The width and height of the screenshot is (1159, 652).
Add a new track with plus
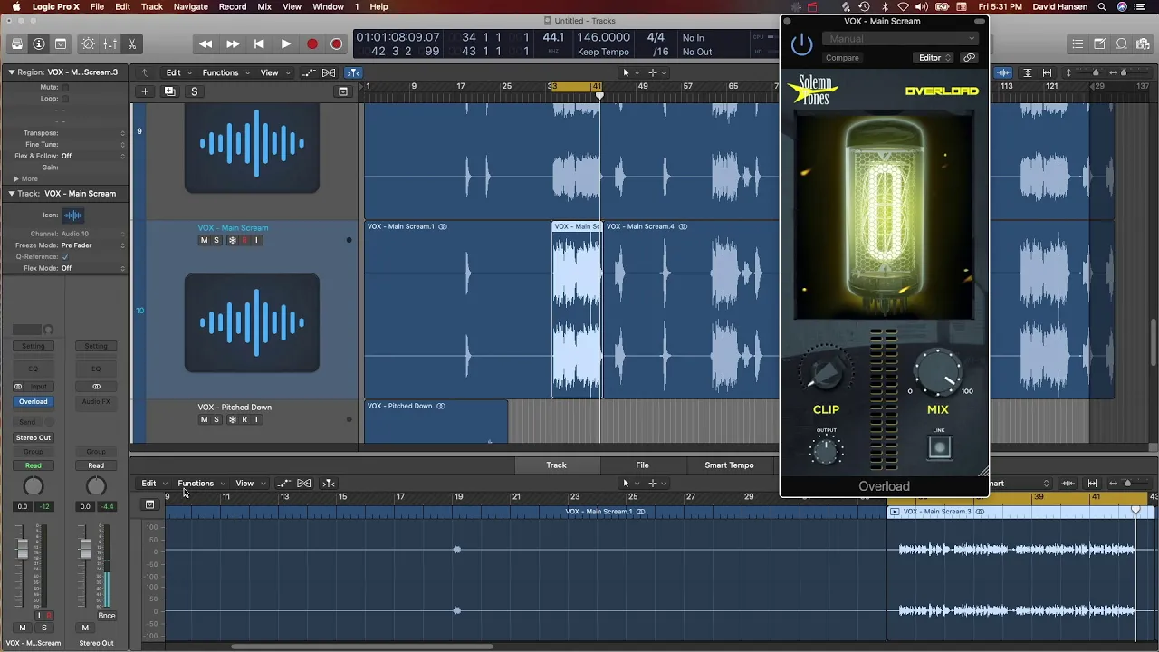[x=145, y=91]
